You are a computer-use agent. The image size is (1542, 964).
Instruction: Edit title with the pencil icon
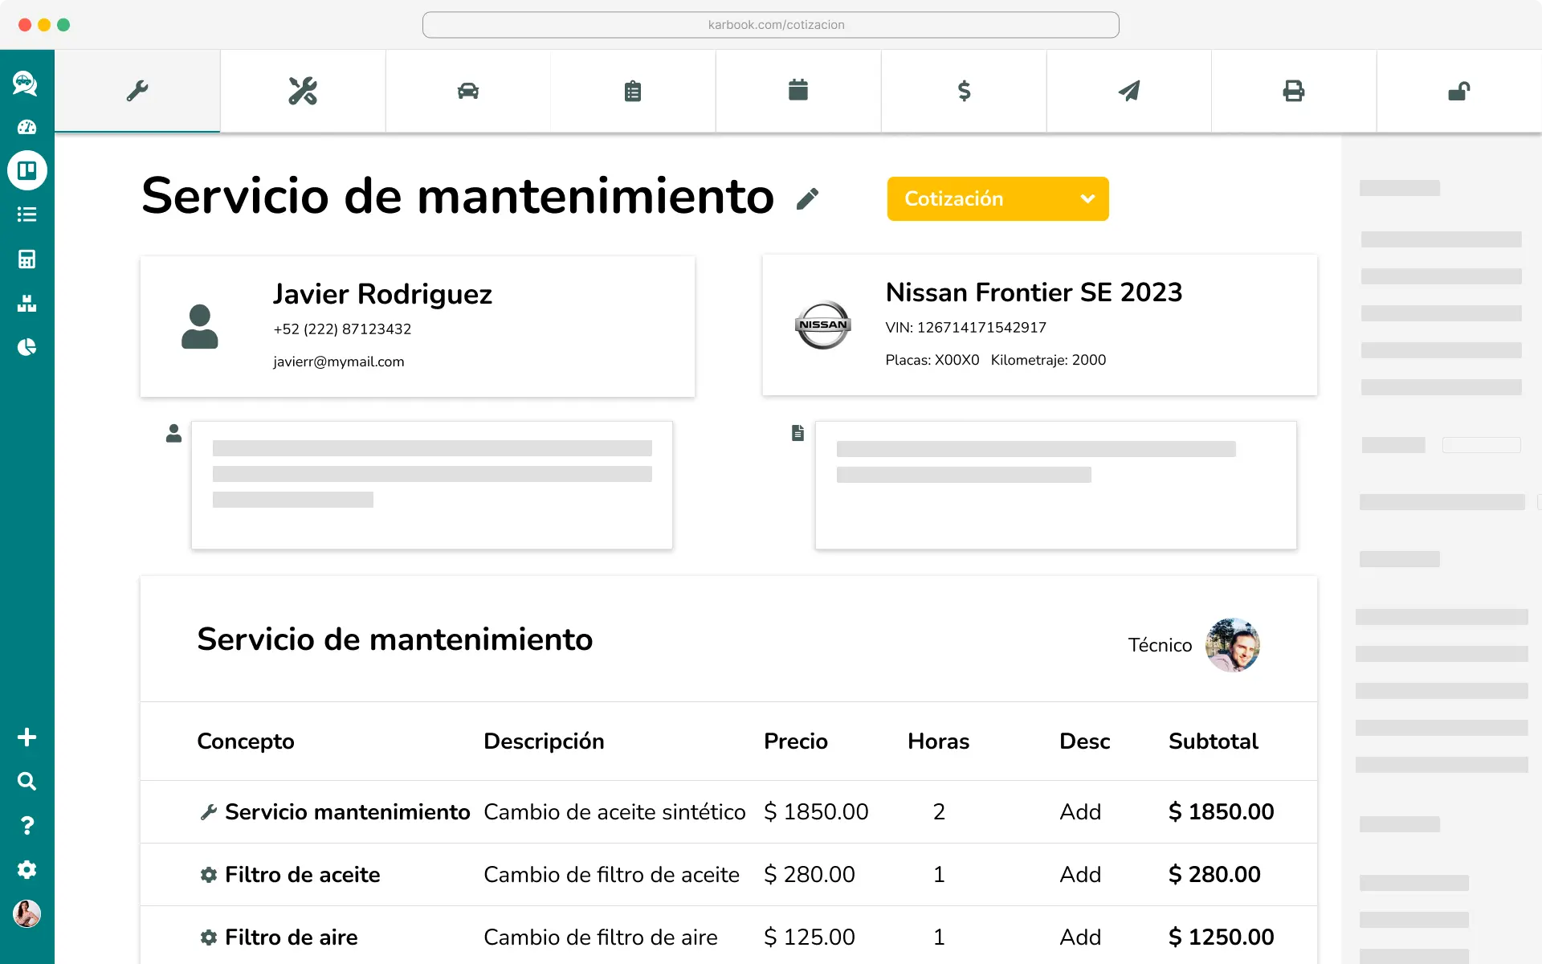(x=807, y=198)
